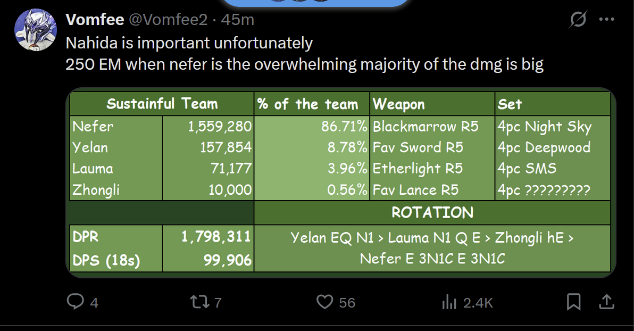The width and height of the screenshot is (634, 331).
Task: Click the ROTATION header in the image
Action: click(432, 212)
